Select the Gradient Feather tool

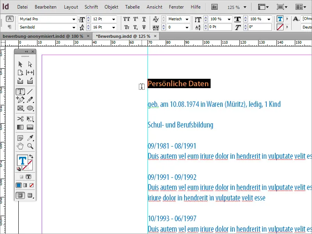pyautogui.click(x=30, y=127)
